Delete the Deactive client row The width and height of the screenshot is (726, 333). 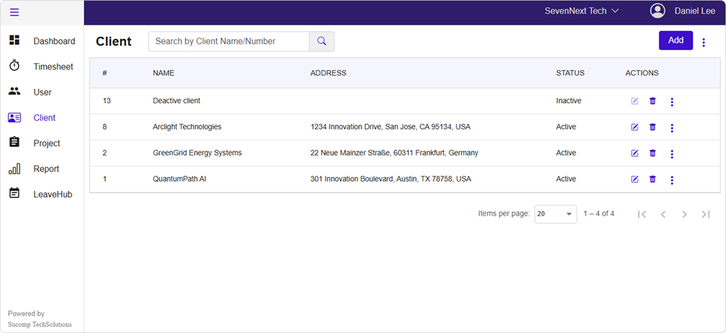(653, 101)
